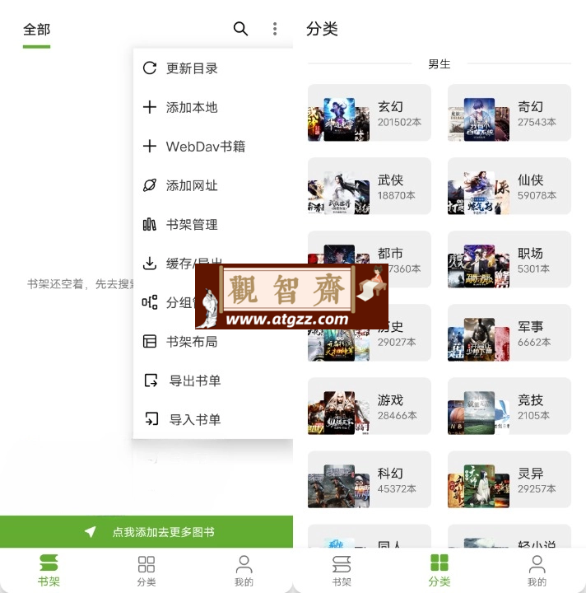The image size is (586, 593).
Task: Tap 我的 tab in left bottom bar
Action: pos(244,570)
